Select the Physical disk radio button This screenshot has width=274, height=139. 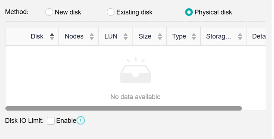click(189, 12)
